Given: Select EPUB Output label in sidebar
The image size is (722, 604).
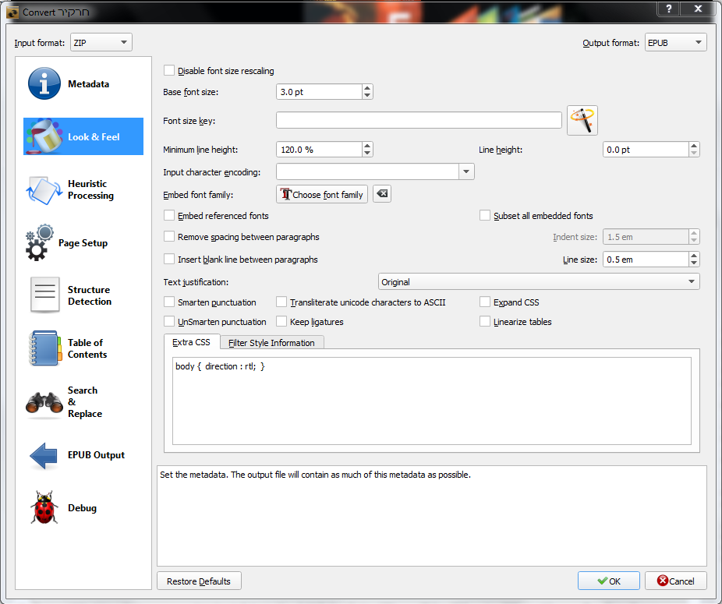Looking at the screenshot, I should click(96, 455).
